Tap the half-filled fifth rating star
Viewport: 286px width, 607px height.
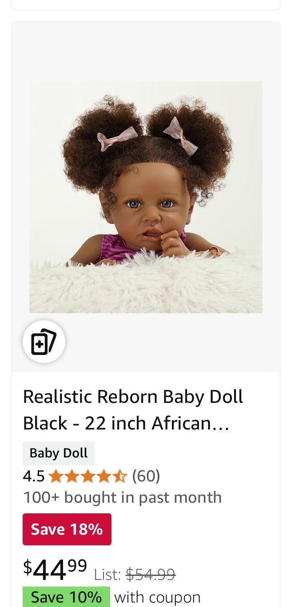pos(119,477)
